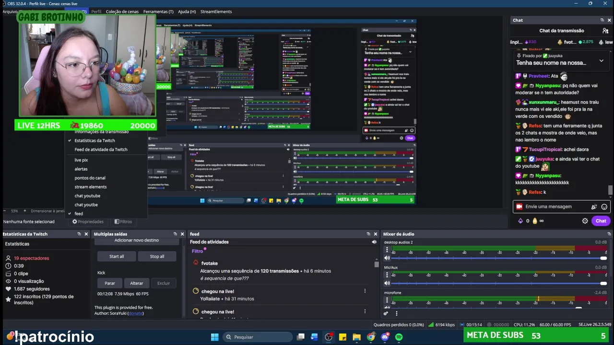This screenshot has height=345, width=614.
Task: Open the bits icon below the chat input
Action: pos(520,221)
